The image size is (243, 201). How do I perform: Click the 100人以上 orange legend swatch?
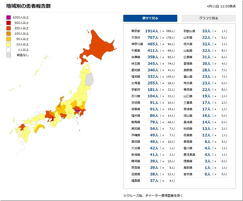tap(8, 33)
